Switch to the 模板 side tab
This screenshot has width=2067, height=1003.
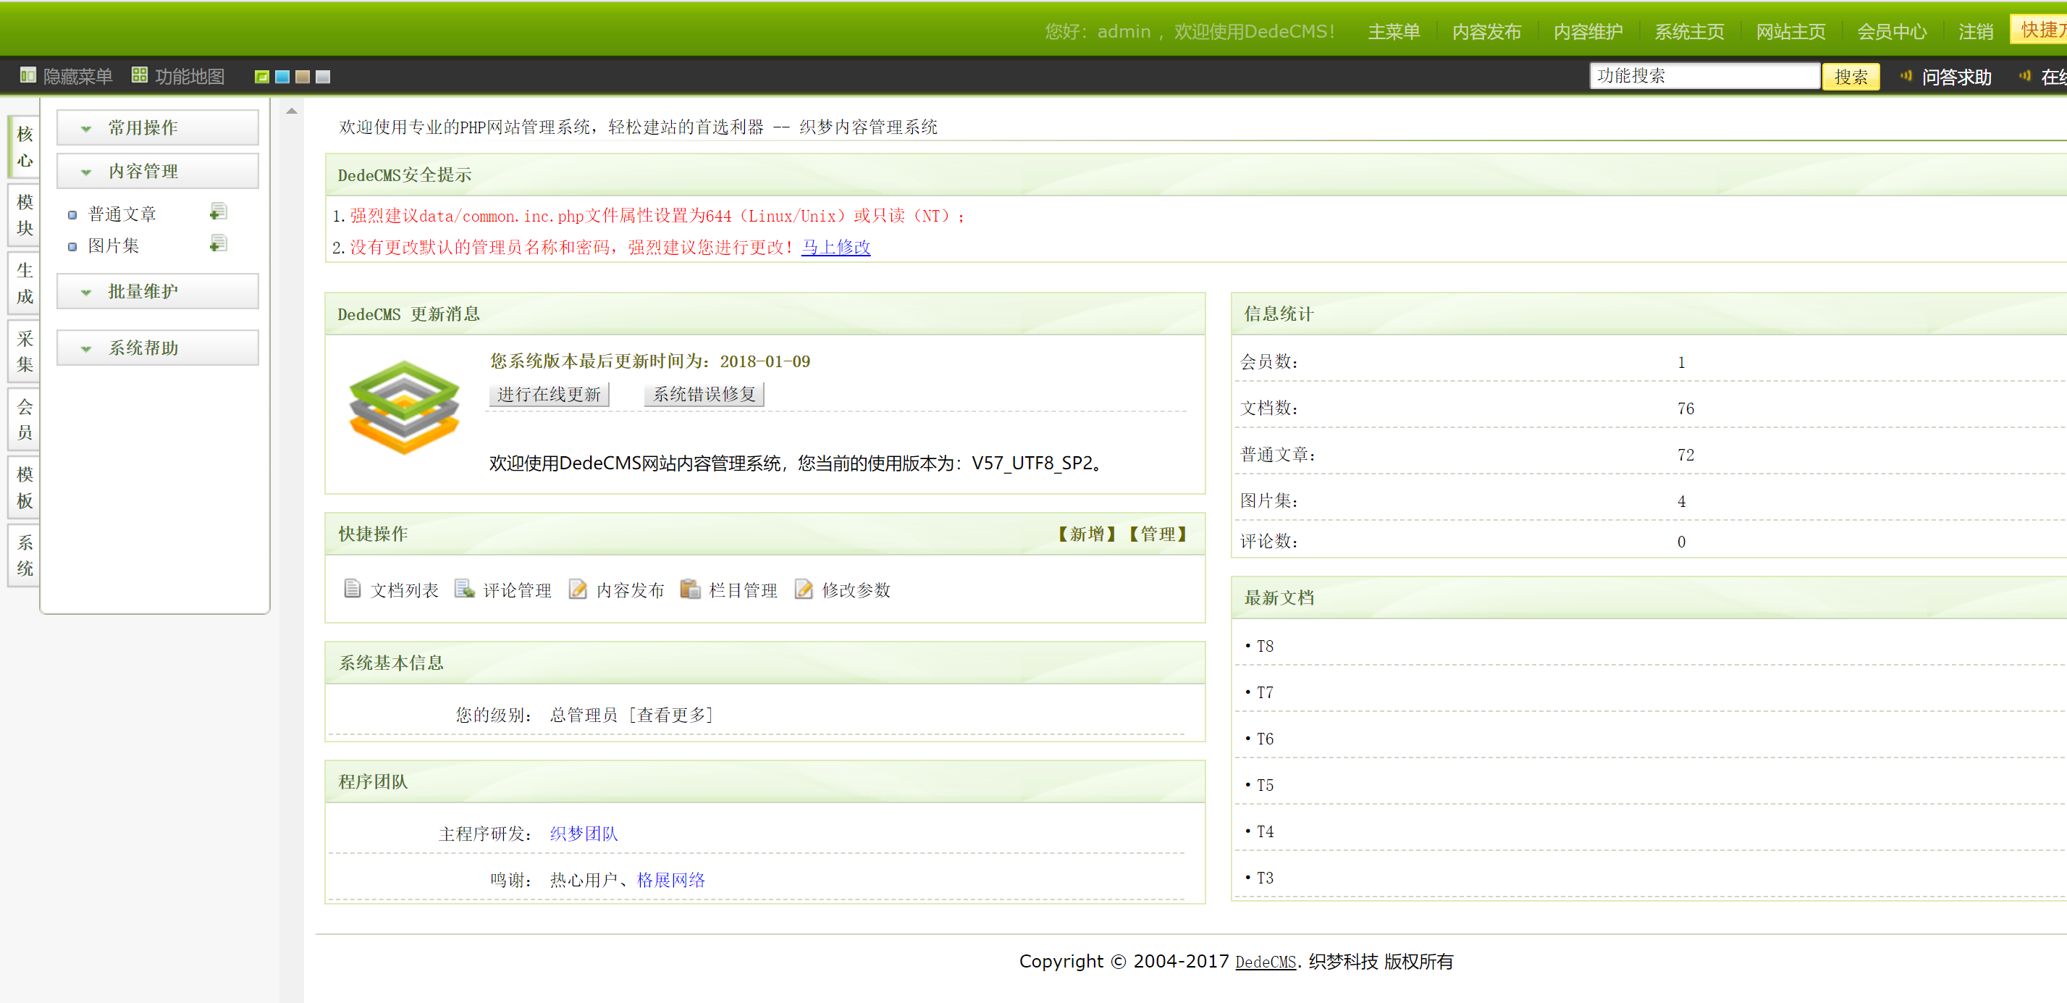[x=25, y=488]
